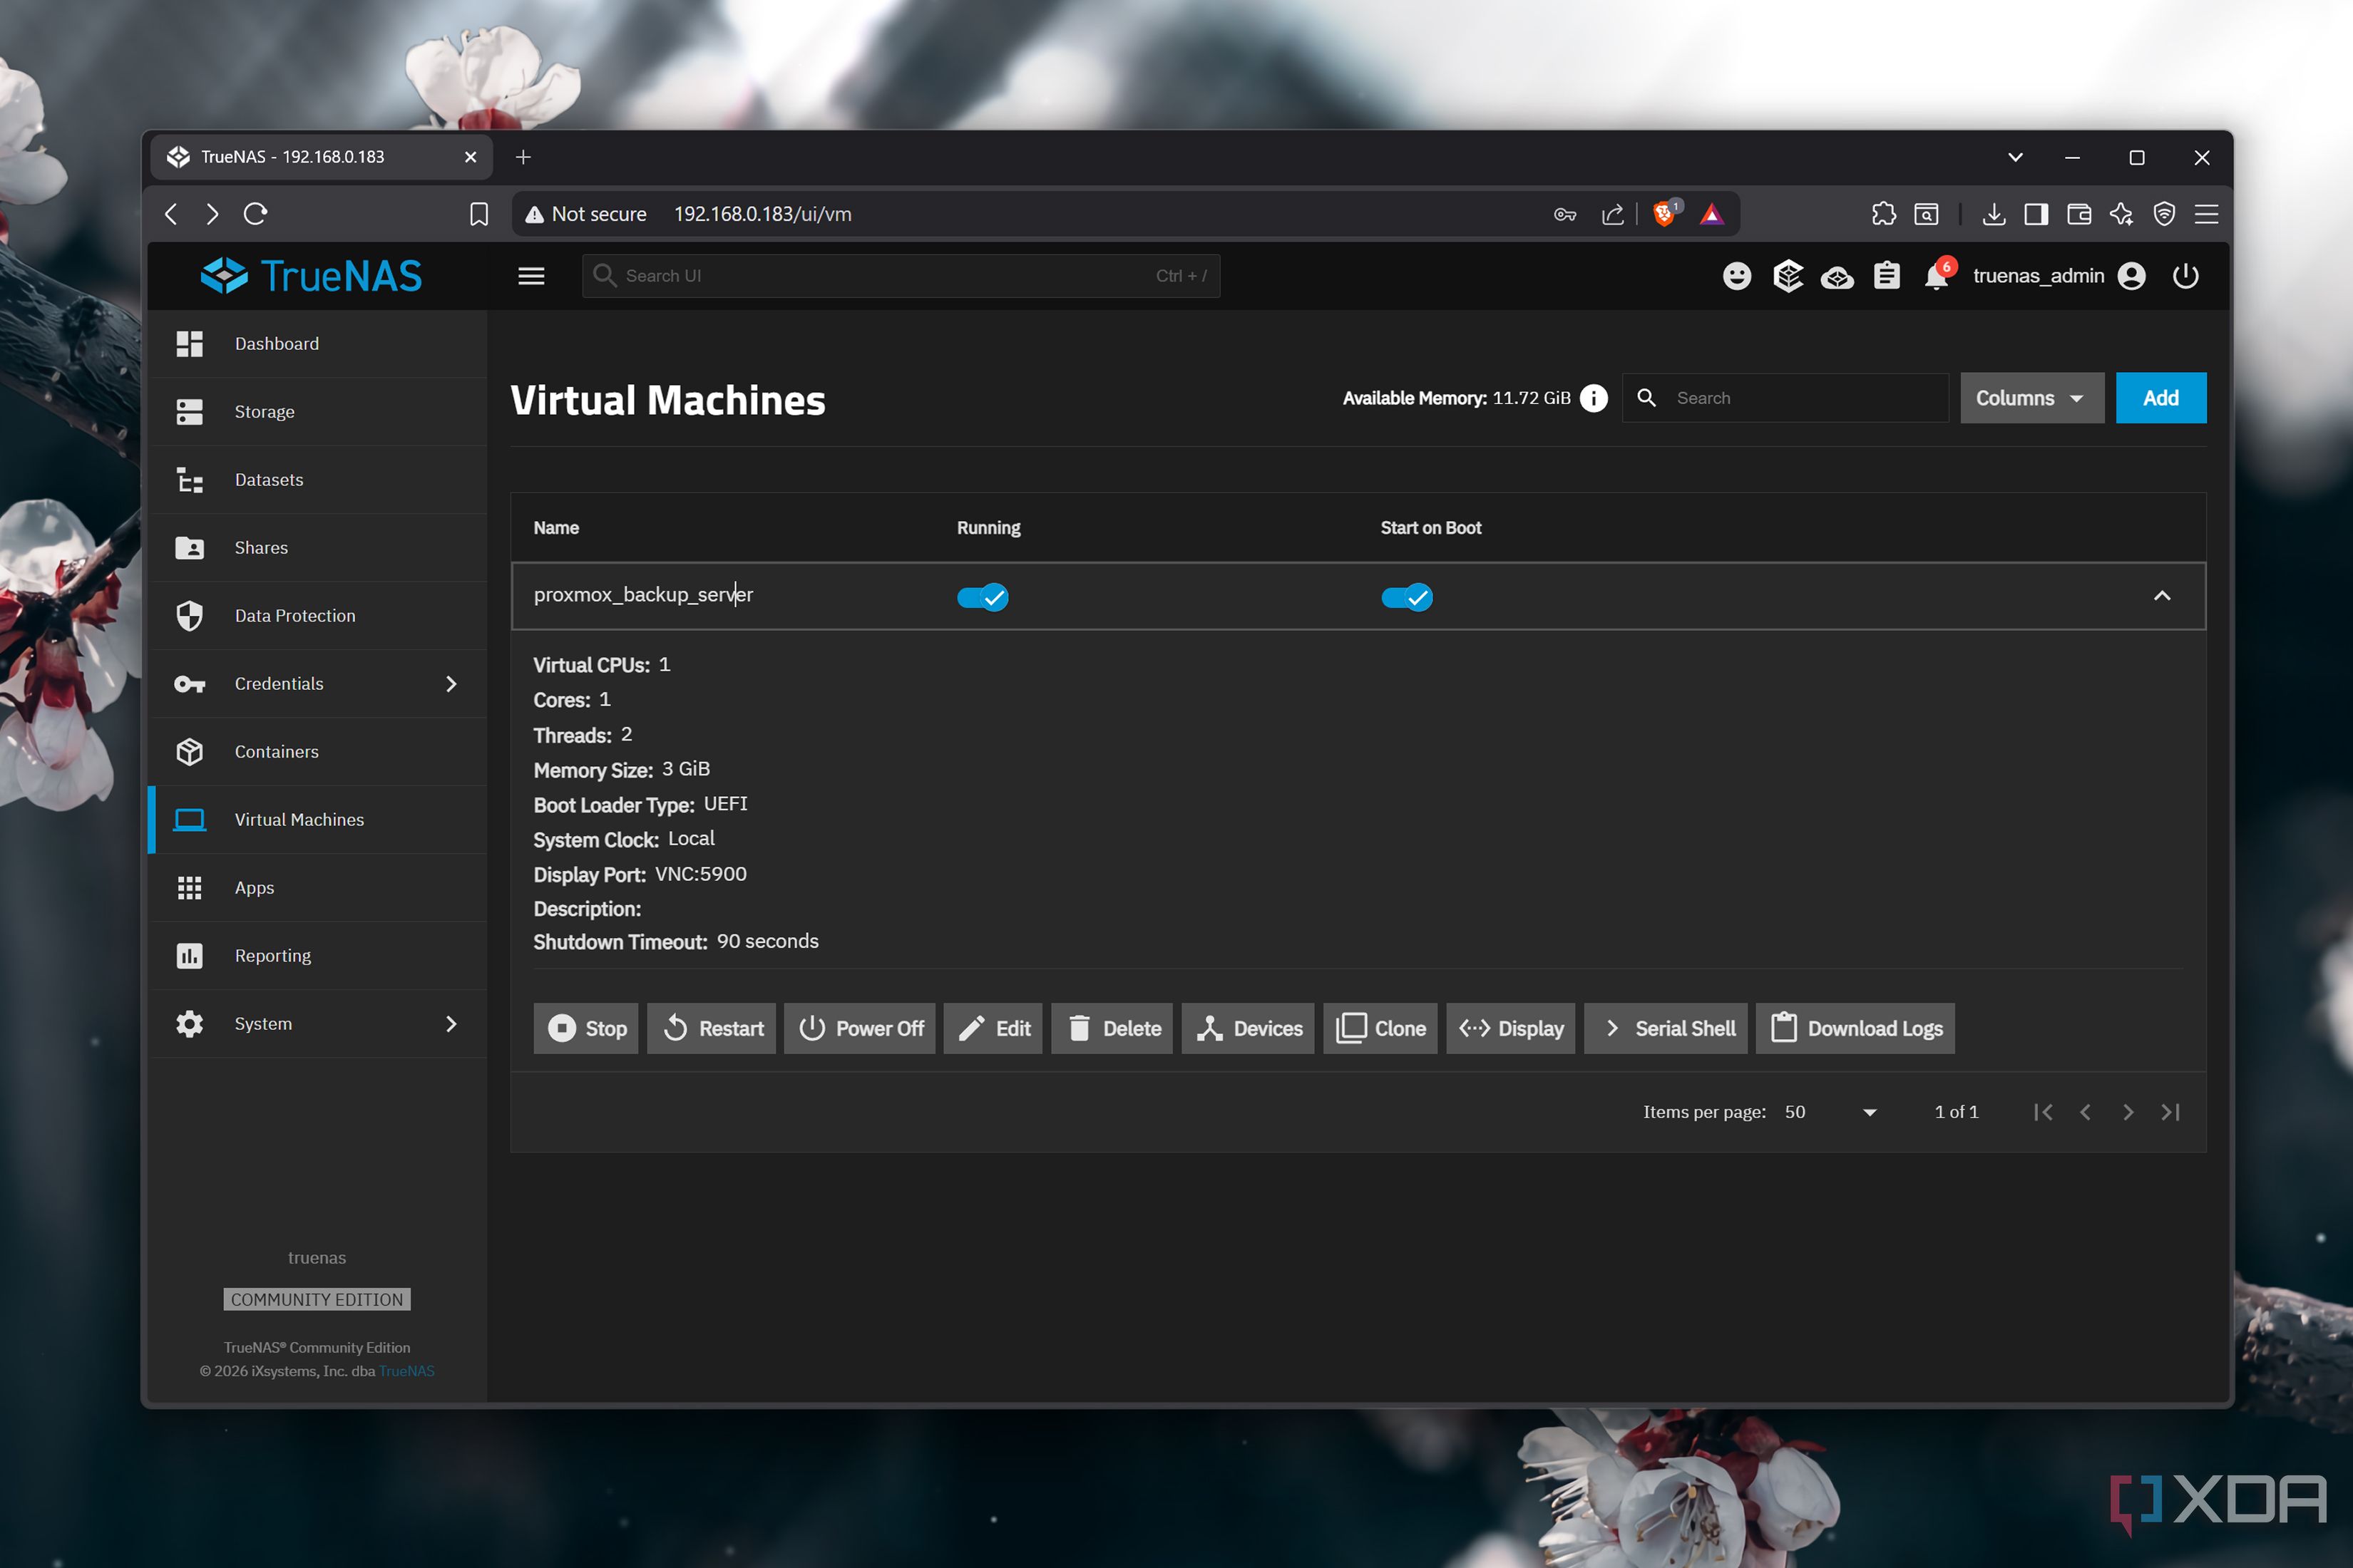Open Datasets in the sidebar

[318, 480]
